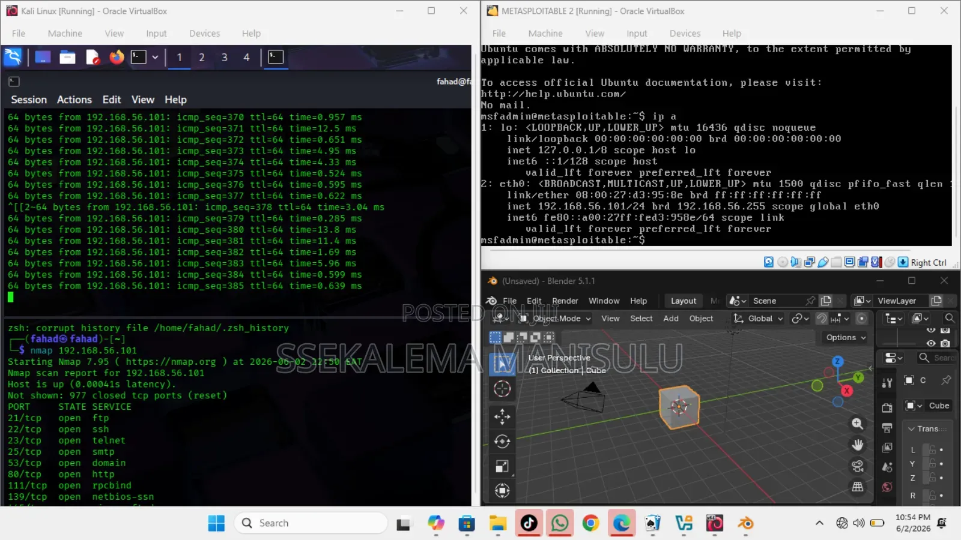This screenshot has width=961, height=540.
Task: Expand the terminal launcher dropdown arrow in Kali
Action: click(x=155, y=57)
